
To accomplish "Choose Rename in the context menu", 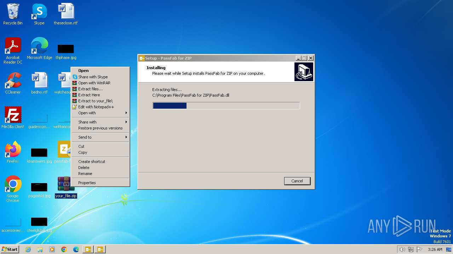I will click(101, 174).
